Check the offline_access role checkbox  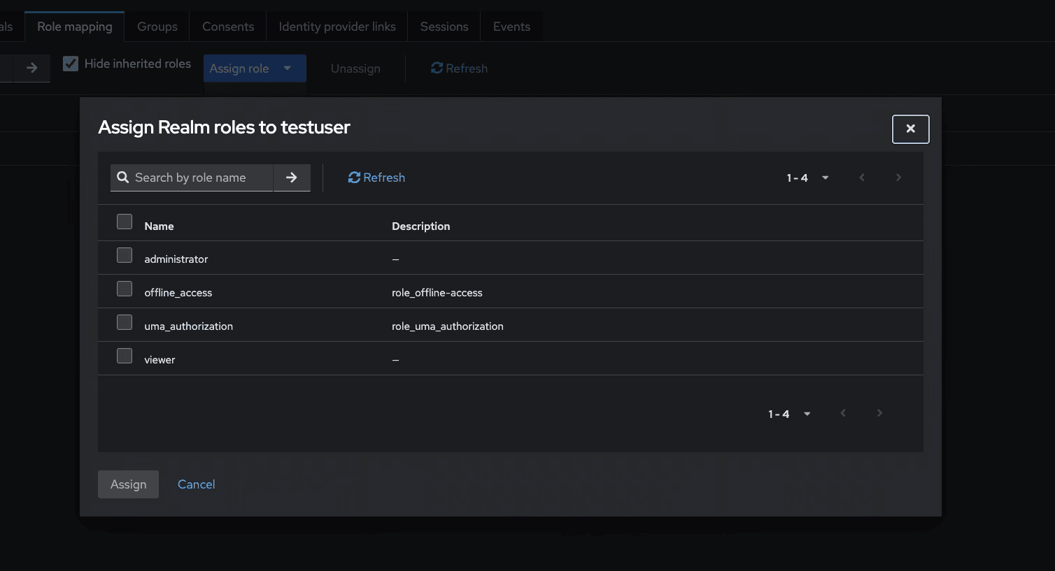pos(125,289)
